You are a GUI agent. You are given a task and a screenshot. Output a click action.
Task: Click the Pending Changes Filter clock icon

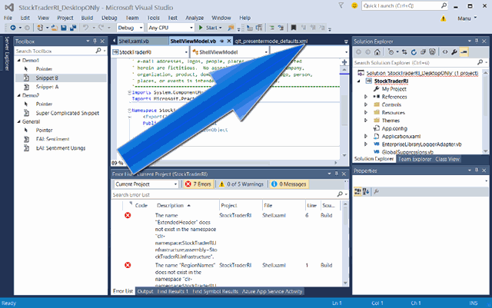coord(391,52)
